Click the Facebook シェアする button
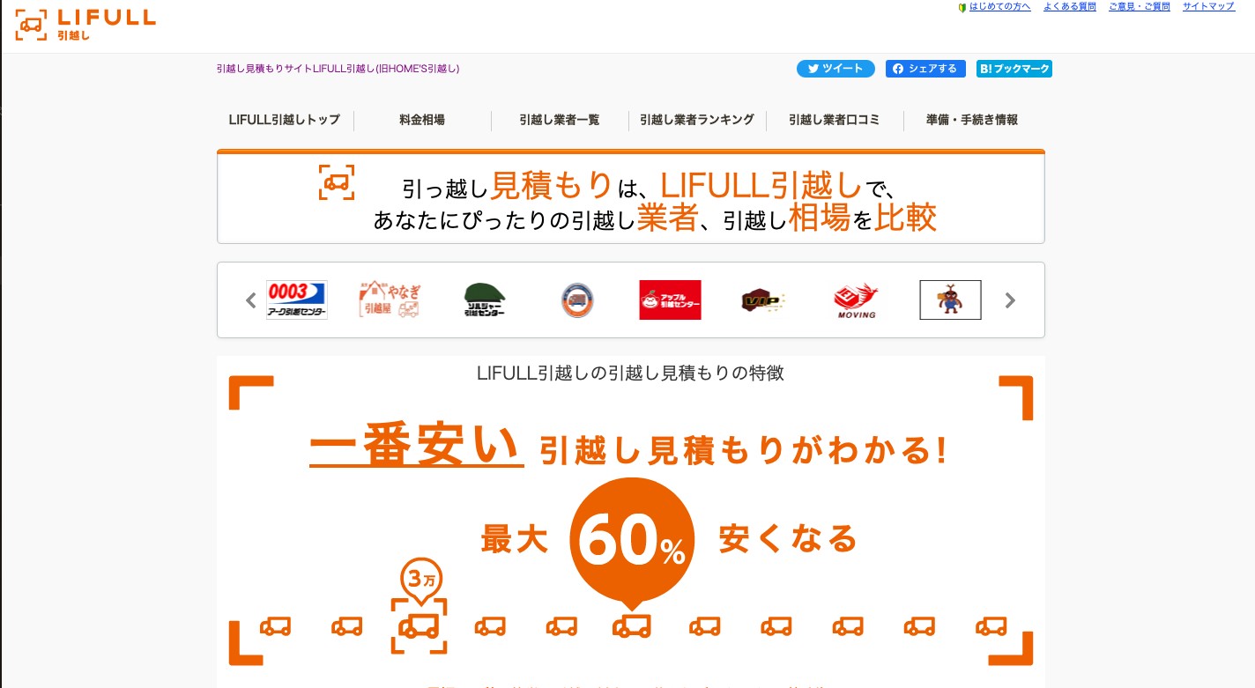The width and height of the screenshot is (1255, 688). (x=925, y=69)
